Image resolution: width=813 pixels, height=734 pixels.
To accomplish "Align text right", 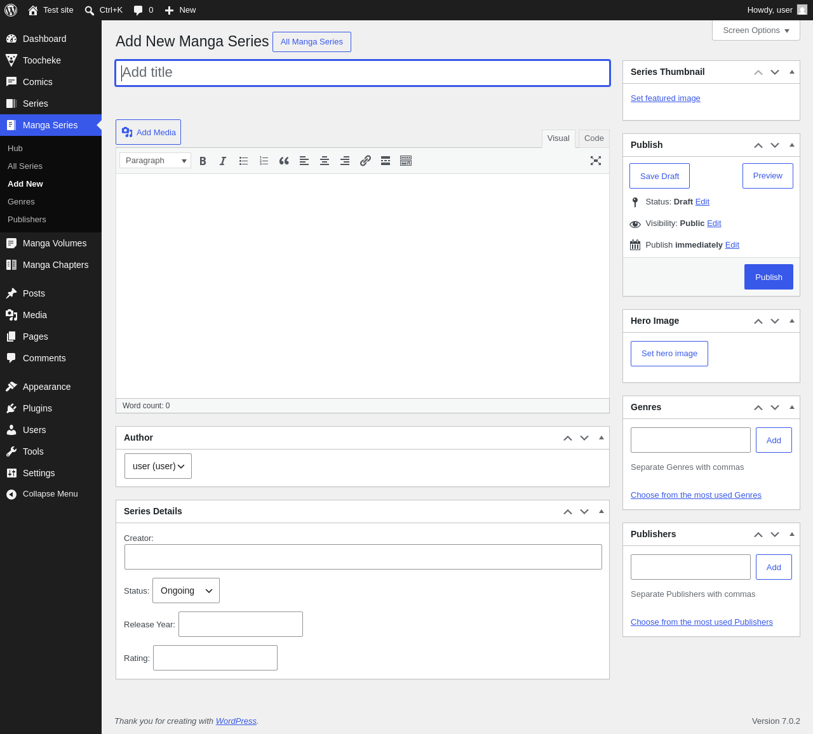I will [x=345, y=161].
